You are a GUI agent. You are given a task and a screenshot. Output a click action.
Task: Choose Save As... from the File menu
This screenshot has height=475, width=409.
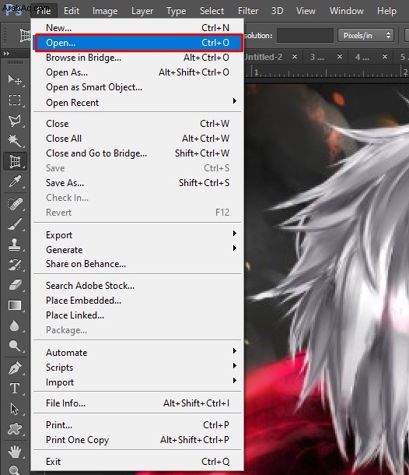click(138, 183)
